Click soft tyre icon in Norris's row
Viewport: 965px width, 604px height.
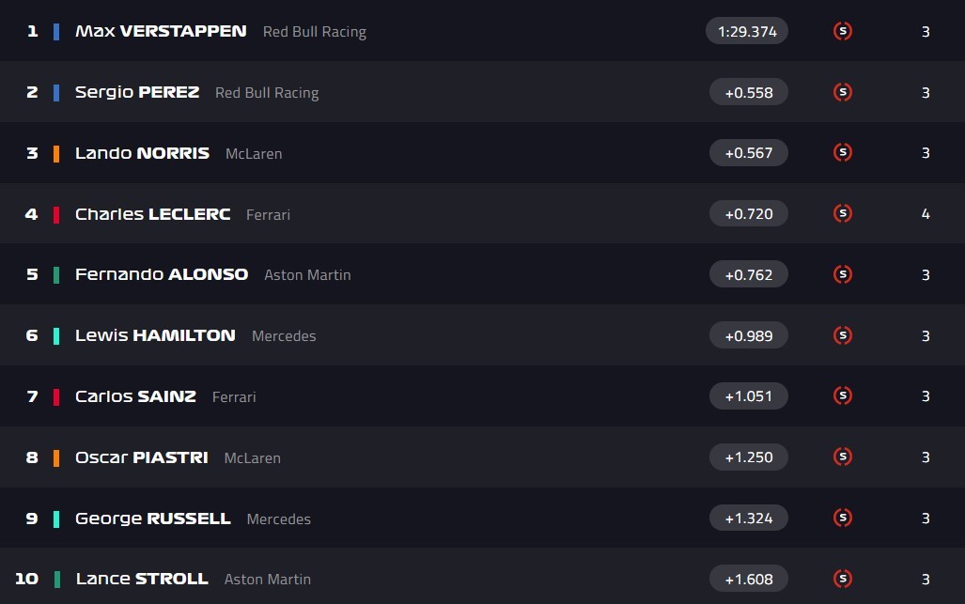tap(843, 152)
